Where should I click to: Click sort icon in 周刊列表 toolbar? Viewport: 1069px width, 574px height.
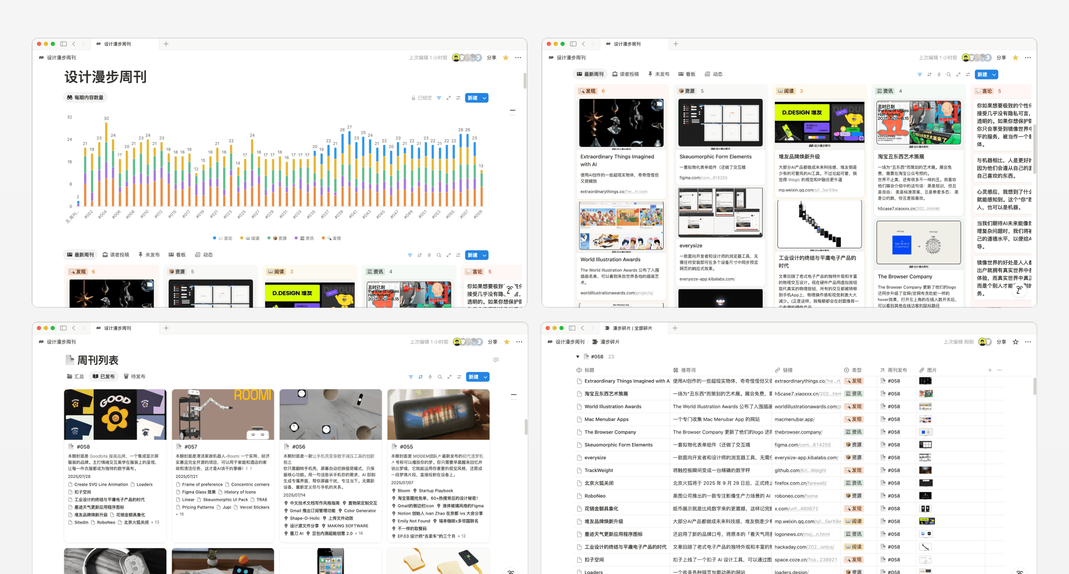(x=420, y=377)
